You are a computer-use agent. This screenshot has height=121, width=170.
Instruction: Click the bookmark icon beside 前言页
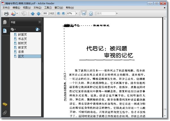15,48
